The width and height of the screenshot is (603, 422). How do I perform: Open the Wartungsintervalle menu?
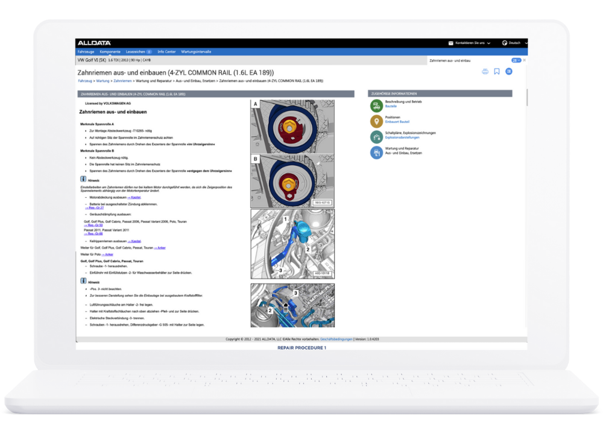tap(196, 52)
